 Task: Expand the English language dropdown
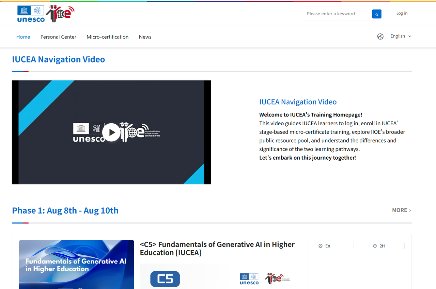point(398,36)
